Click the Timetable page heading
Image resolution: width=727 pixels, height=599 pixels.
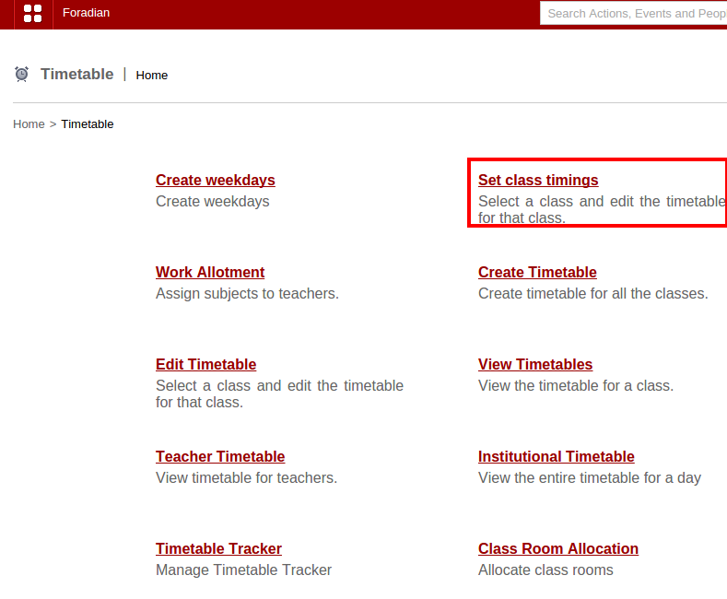pyautogui.click(x=77, y=74)
